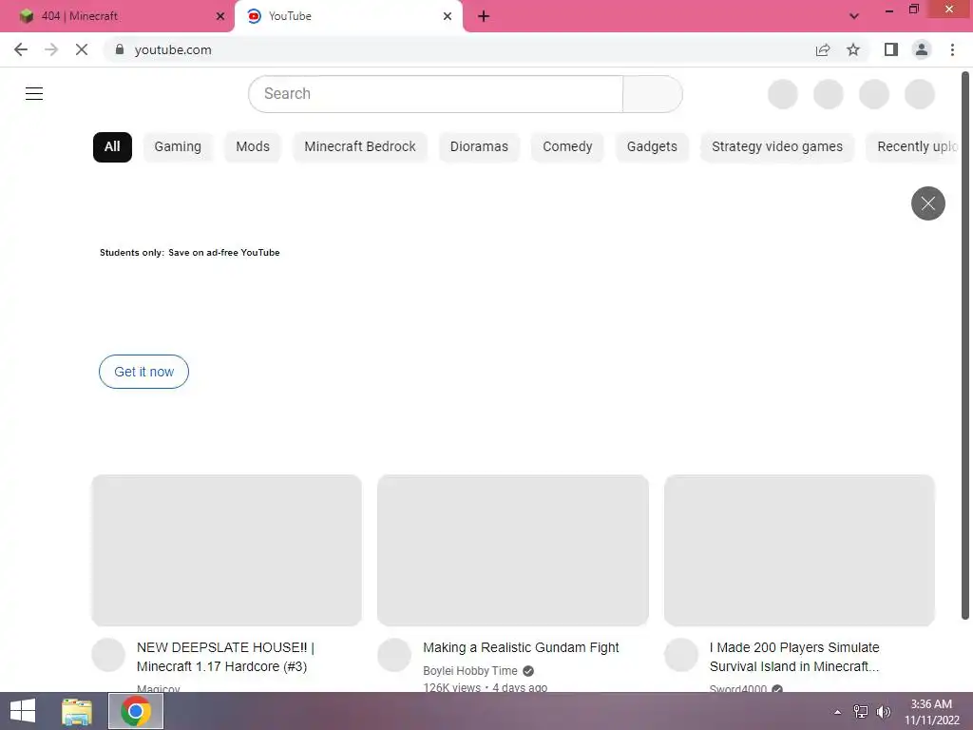Click the Chrome taskbar icon
Screen dimensions: 973x730
click(136, 711)
